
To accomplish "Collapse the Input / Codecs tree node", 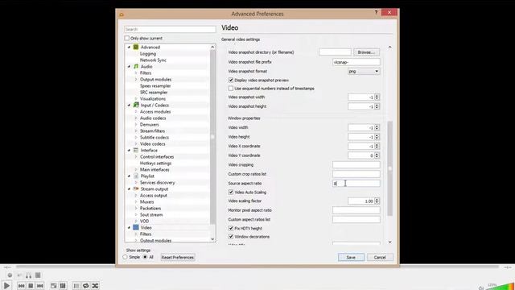I will (x=129, y=106).
